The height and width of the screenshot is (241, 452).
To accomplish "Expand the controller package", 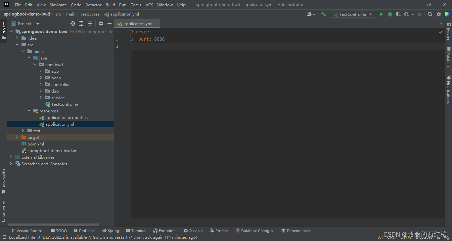I will [41, 84].
